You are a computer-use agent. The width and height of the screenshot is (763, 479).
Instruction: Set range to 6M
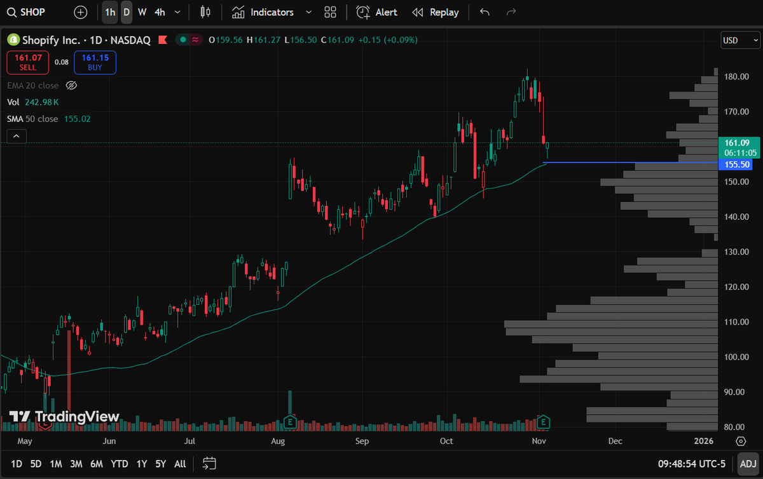[97, 464]
